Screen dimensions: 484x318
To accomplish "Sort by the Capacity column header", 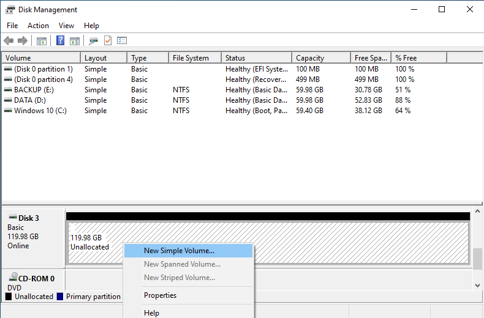I will (x=321, y=58).
